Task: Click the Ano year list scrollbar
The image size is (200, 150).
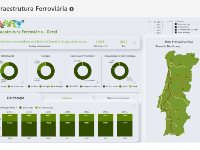Action: pos(162,25)
